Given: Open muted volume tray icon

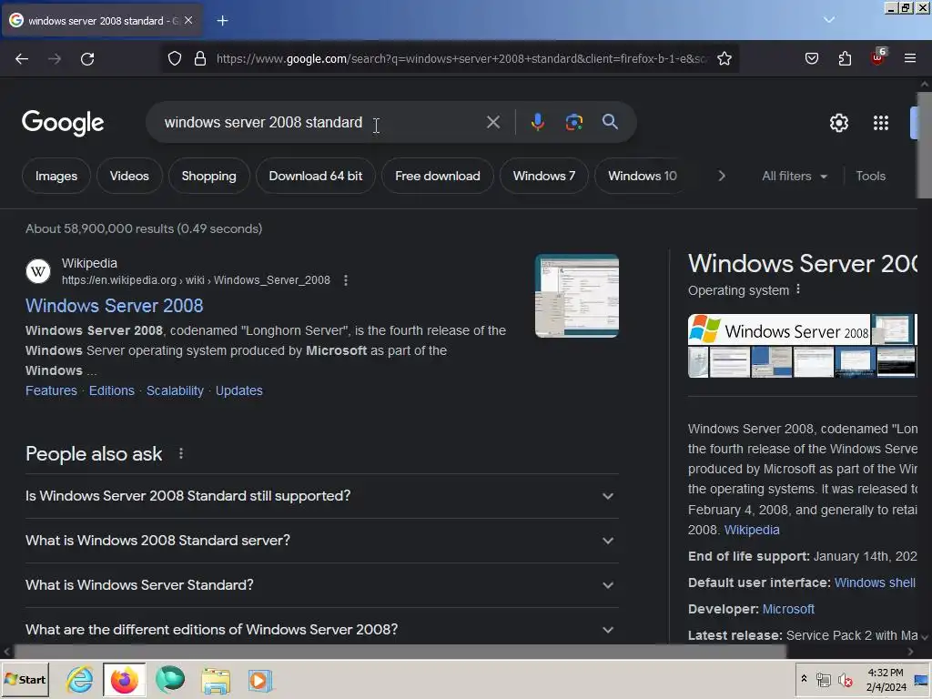Looking at the screenshot, I should coord(845,680).
